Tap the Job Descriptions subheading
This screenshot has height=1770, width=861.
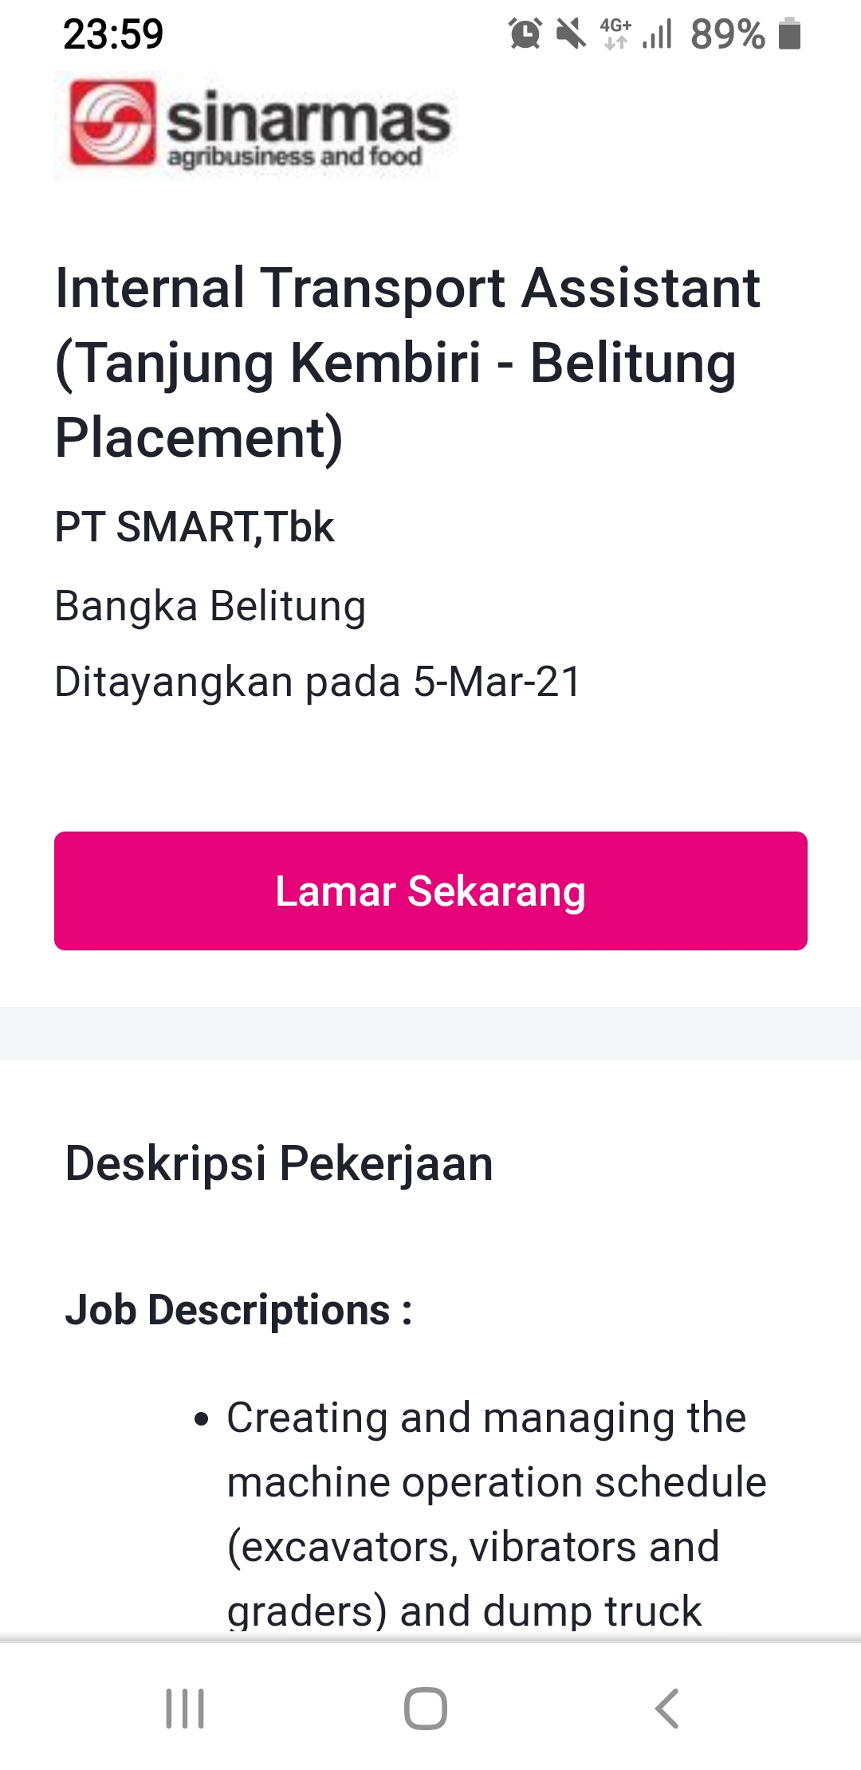pyautogui.click(x=238, y=1310)
